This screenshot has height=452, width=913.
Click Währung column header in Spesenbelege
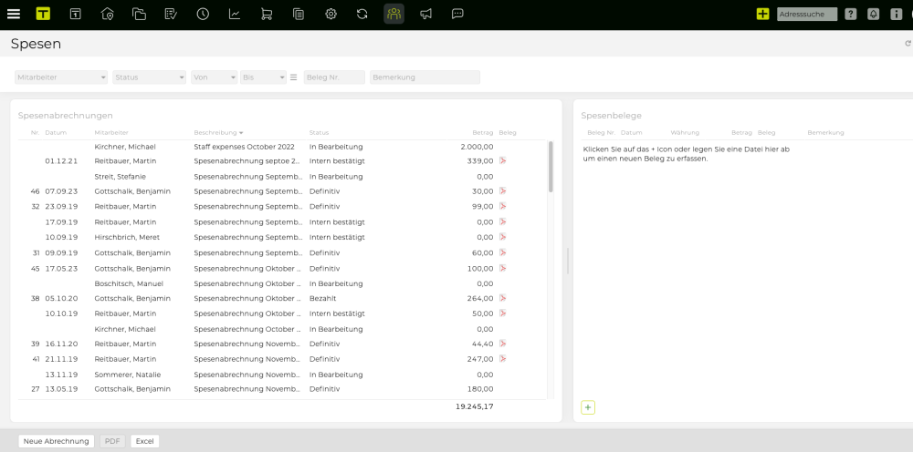(685, 132)
